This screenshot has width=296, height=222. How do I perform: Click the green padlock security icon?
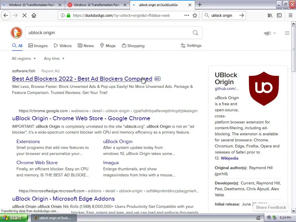pos(68,16)
